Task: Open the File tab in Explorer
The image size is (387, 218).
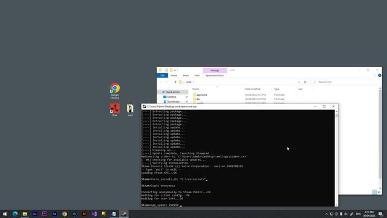Action: (x=162, y=75)
